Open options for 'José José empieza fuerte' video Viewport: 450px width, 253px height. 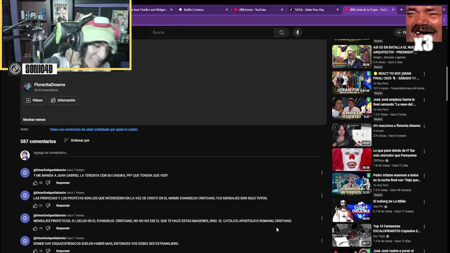coord(424,100)
